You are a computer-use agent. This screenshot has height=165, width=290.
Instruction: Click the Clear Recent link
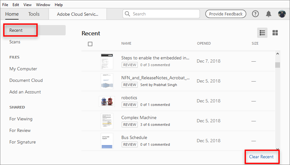(261, 157)
